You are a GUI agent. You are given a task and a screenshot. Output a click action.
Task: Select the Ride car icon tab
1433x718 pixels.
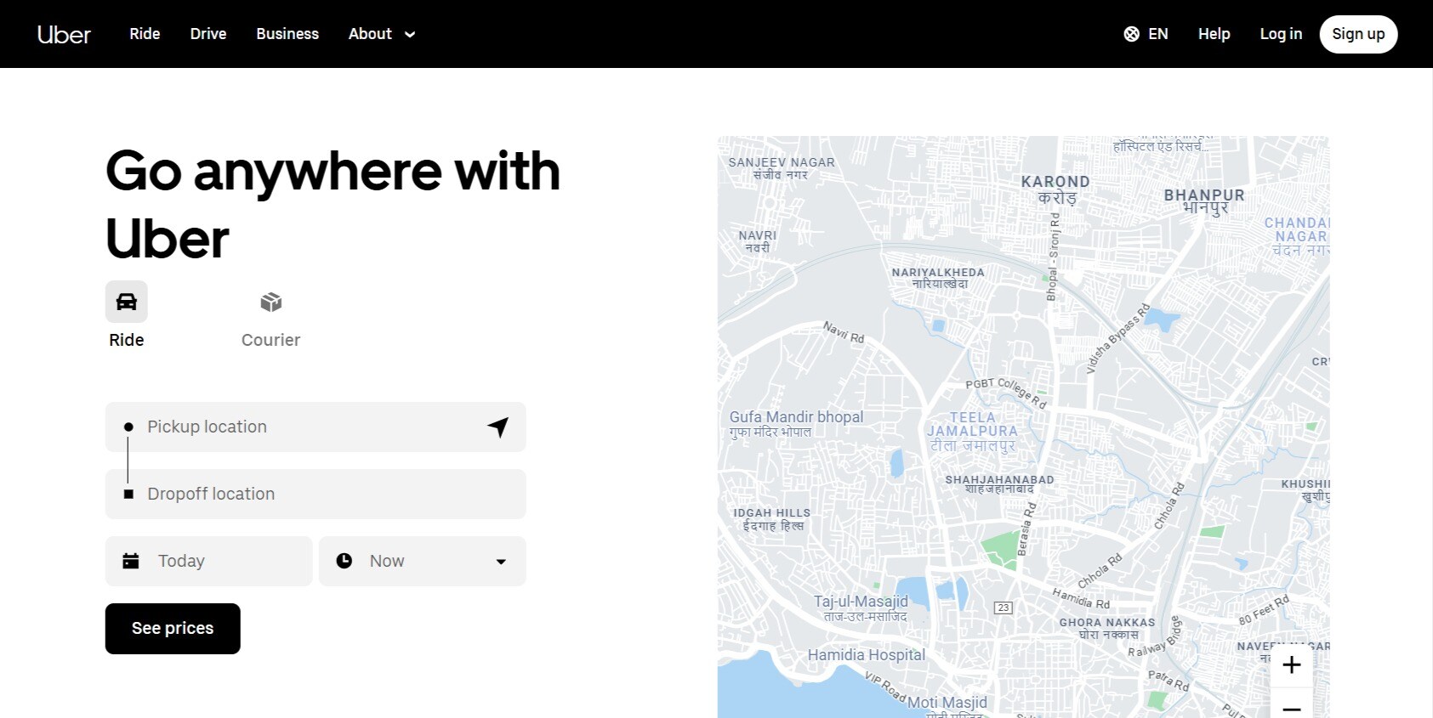point(127,302)
